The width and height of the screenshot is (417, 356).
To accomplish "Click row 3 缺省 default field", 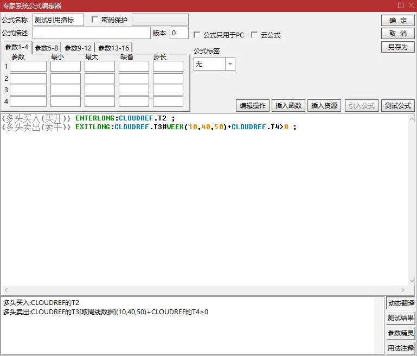I will tap(134, 90).
